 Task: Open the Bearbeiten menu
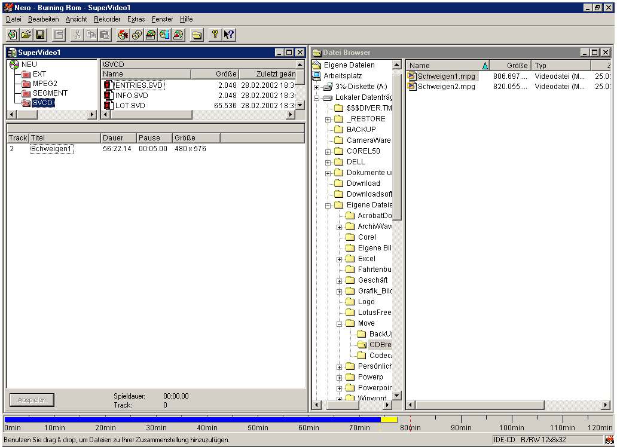43,19
